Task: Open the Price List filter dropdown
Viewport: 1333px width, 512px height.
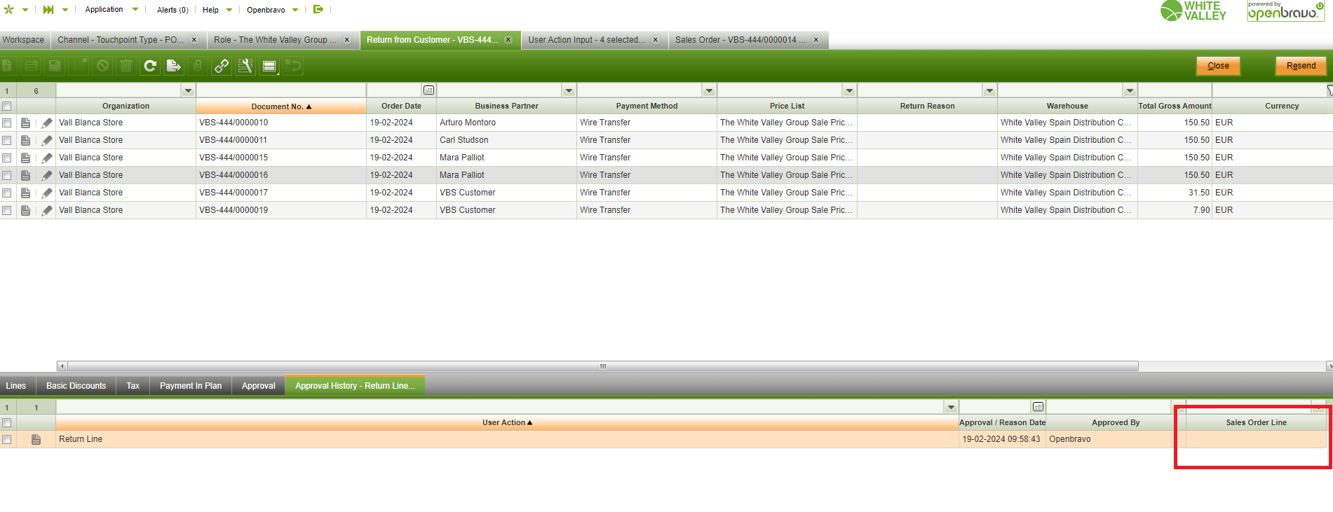Action: point(849,90)
